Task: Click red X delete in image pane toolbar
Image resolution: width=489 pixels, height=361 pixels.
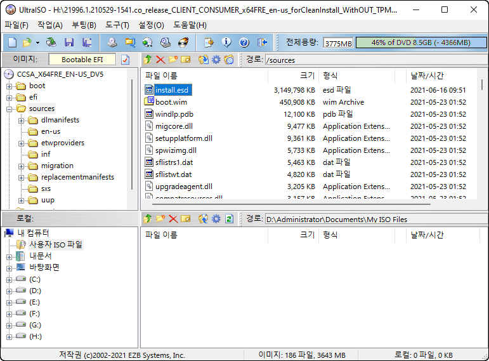Action: coord(160,59)
